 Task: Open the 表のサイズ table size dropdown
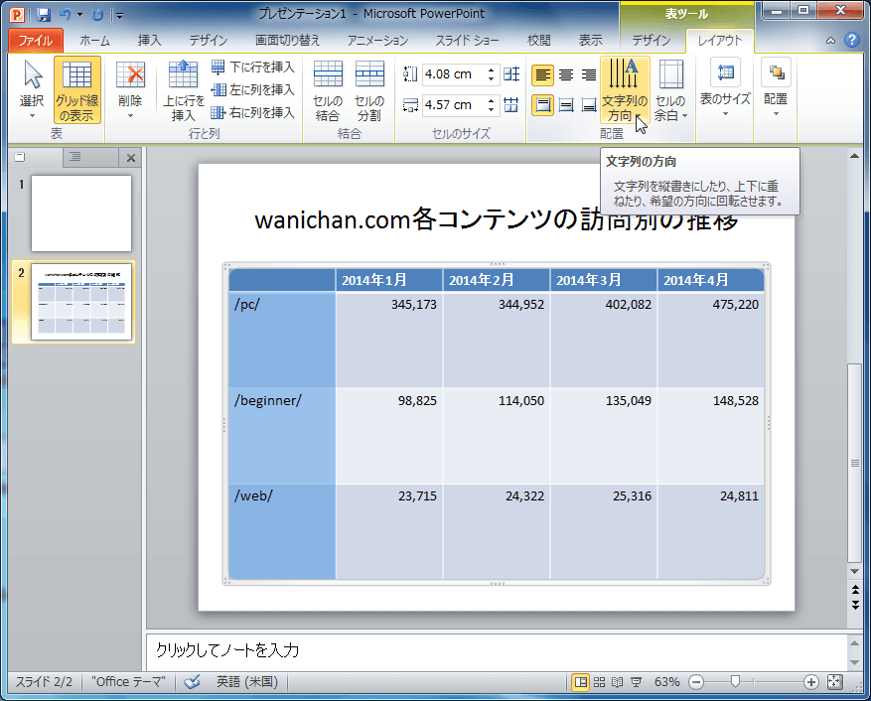(x=725, y=87)
